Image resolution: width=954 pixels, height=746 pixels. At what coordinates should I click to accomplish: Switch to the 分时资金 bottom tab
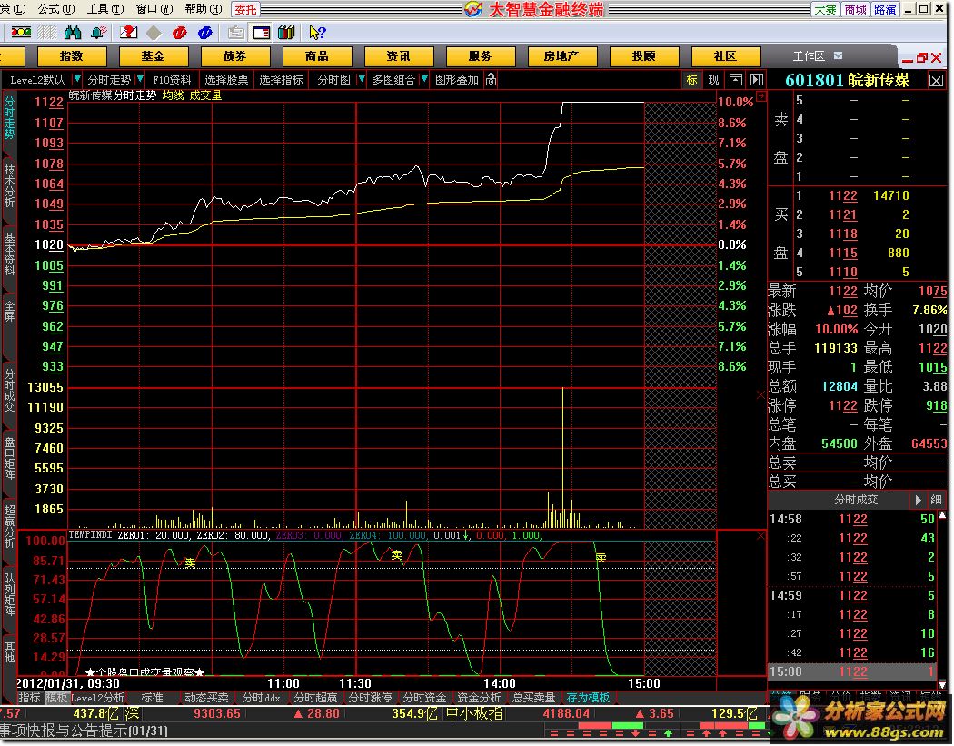point(424,697)
